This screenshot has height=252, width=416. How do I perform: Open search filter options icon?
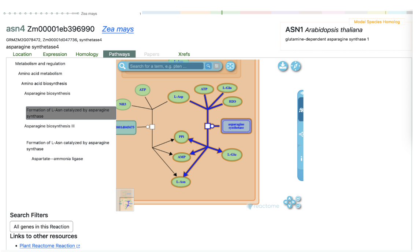[217, 66]
